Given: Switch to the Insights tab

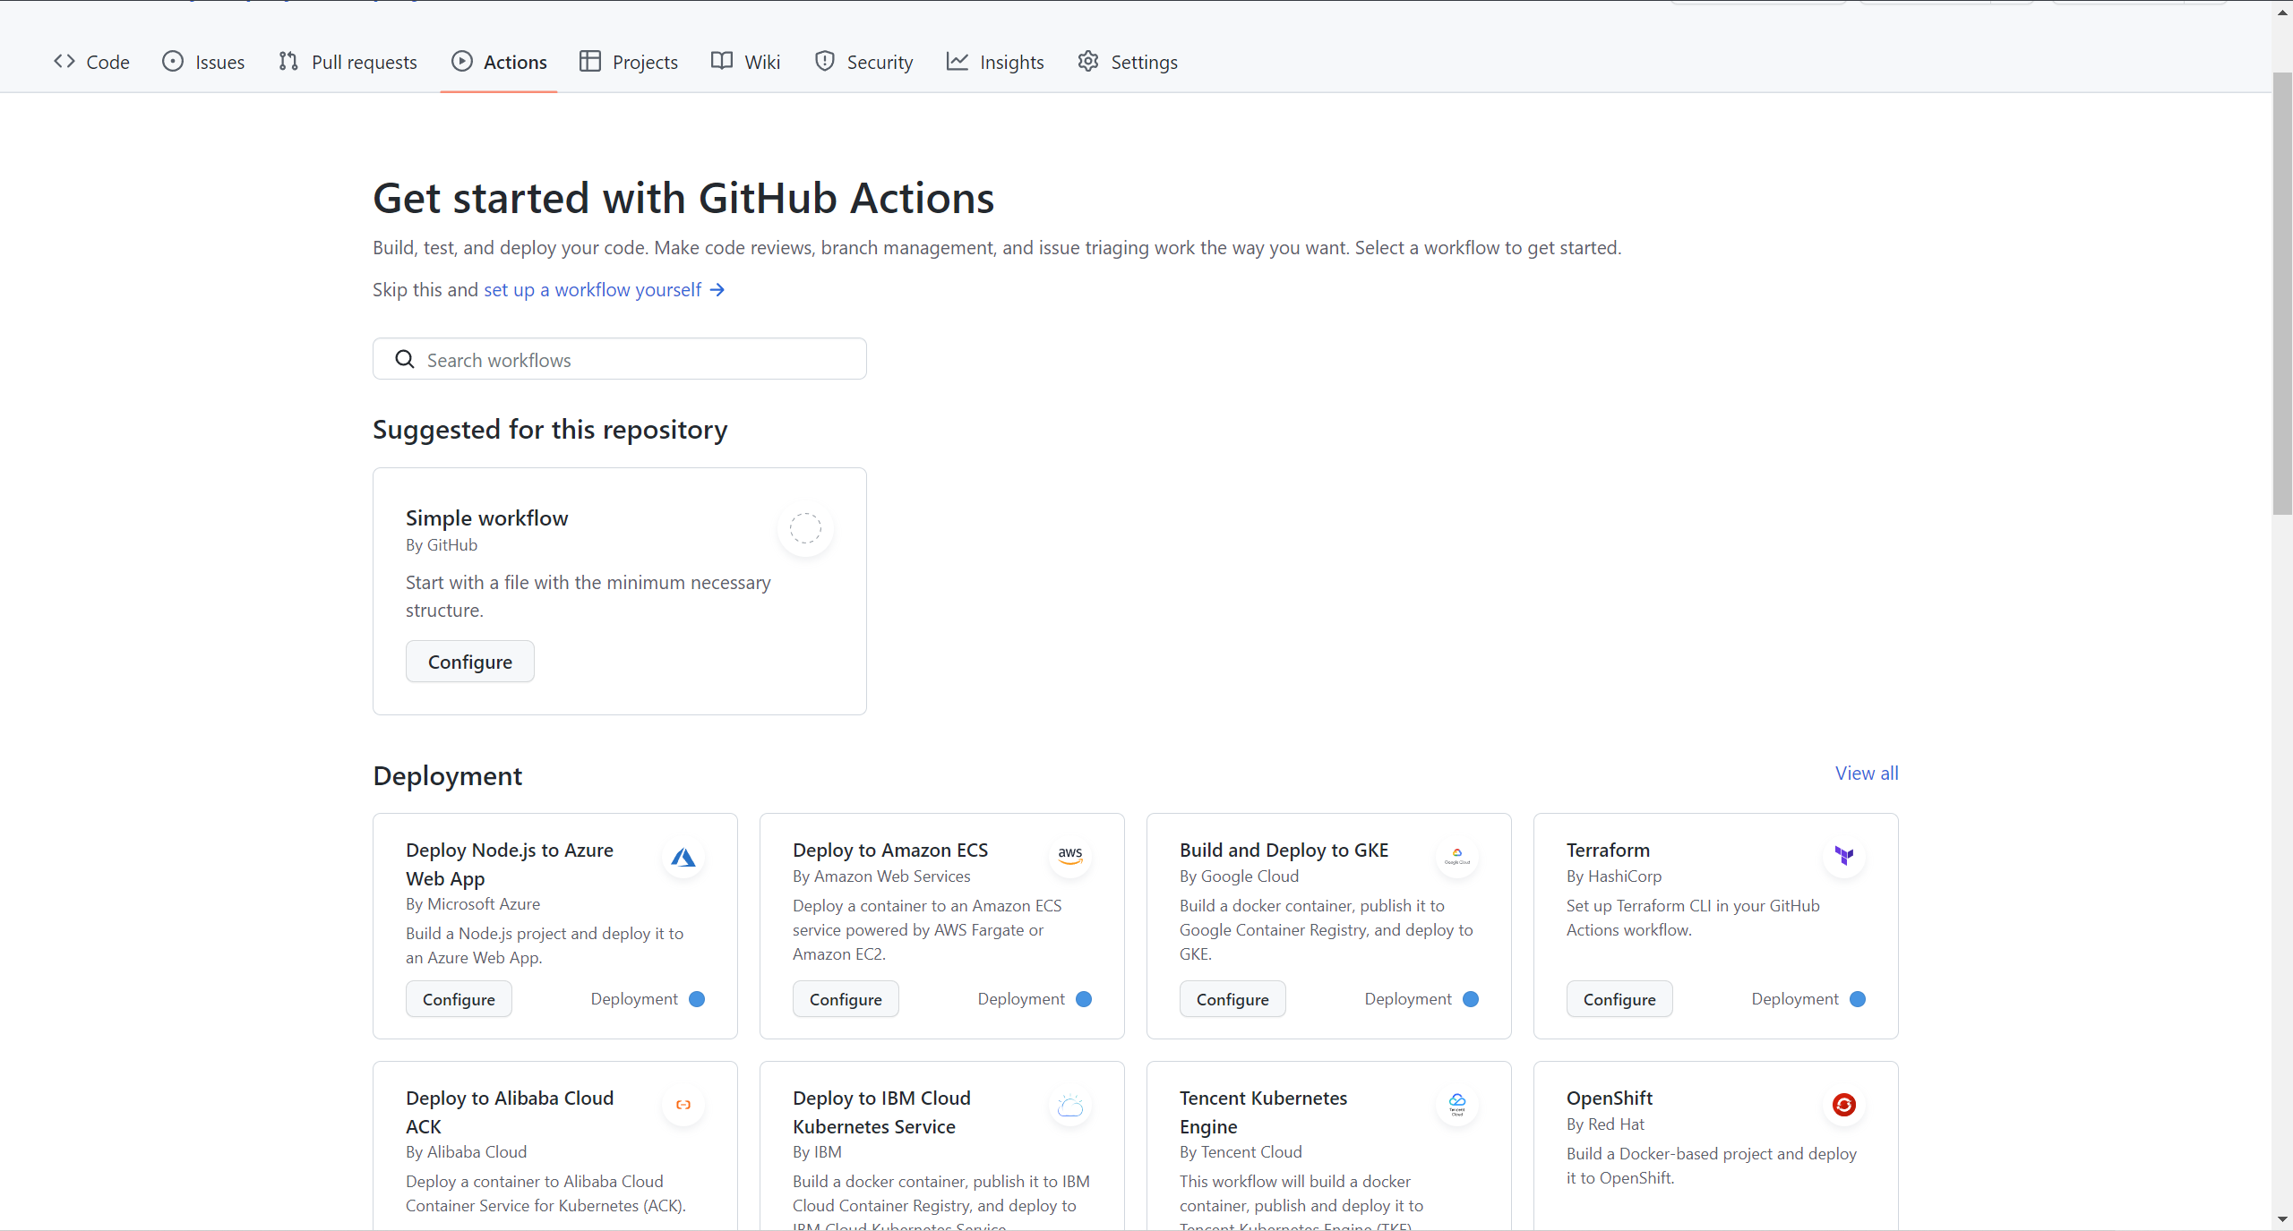Looking at the screenshot, I should coord(995,62).
